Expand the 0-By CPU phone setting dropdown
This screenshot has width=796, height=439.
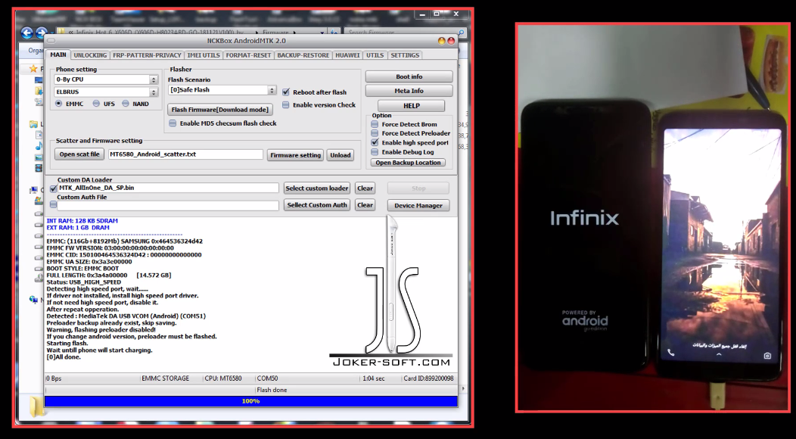[x=154, y=79]
